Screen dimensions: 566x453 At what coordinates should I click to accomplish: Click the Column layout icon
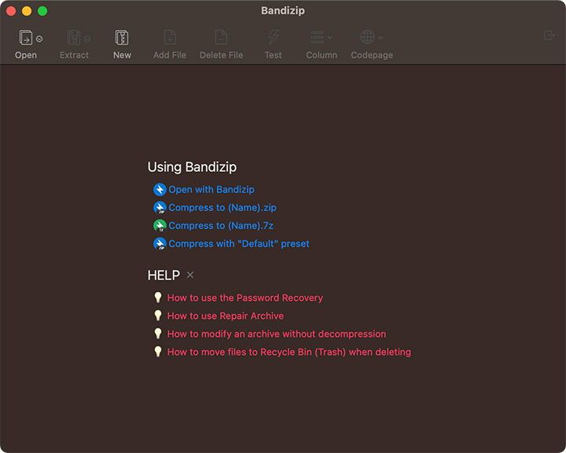click(316, 38)
